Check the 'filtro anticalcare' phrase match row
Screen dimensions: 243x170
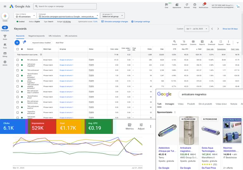pyautogui.click(x=17, y=70)
